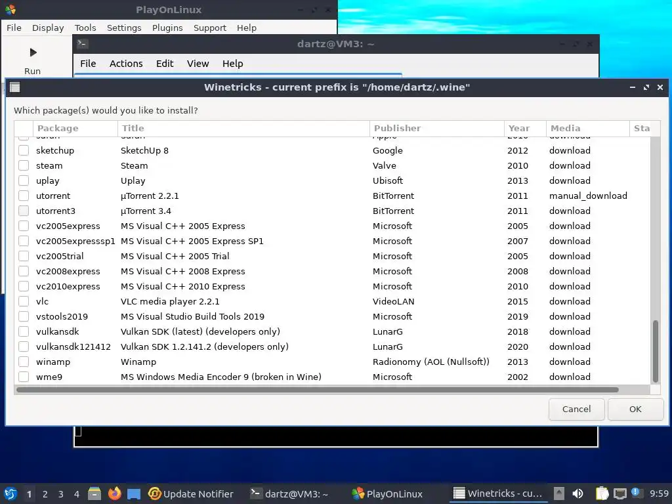Sort by the Year column header
Screen dimensions: 672x504
pyautogui.click(x=525, y=128)
